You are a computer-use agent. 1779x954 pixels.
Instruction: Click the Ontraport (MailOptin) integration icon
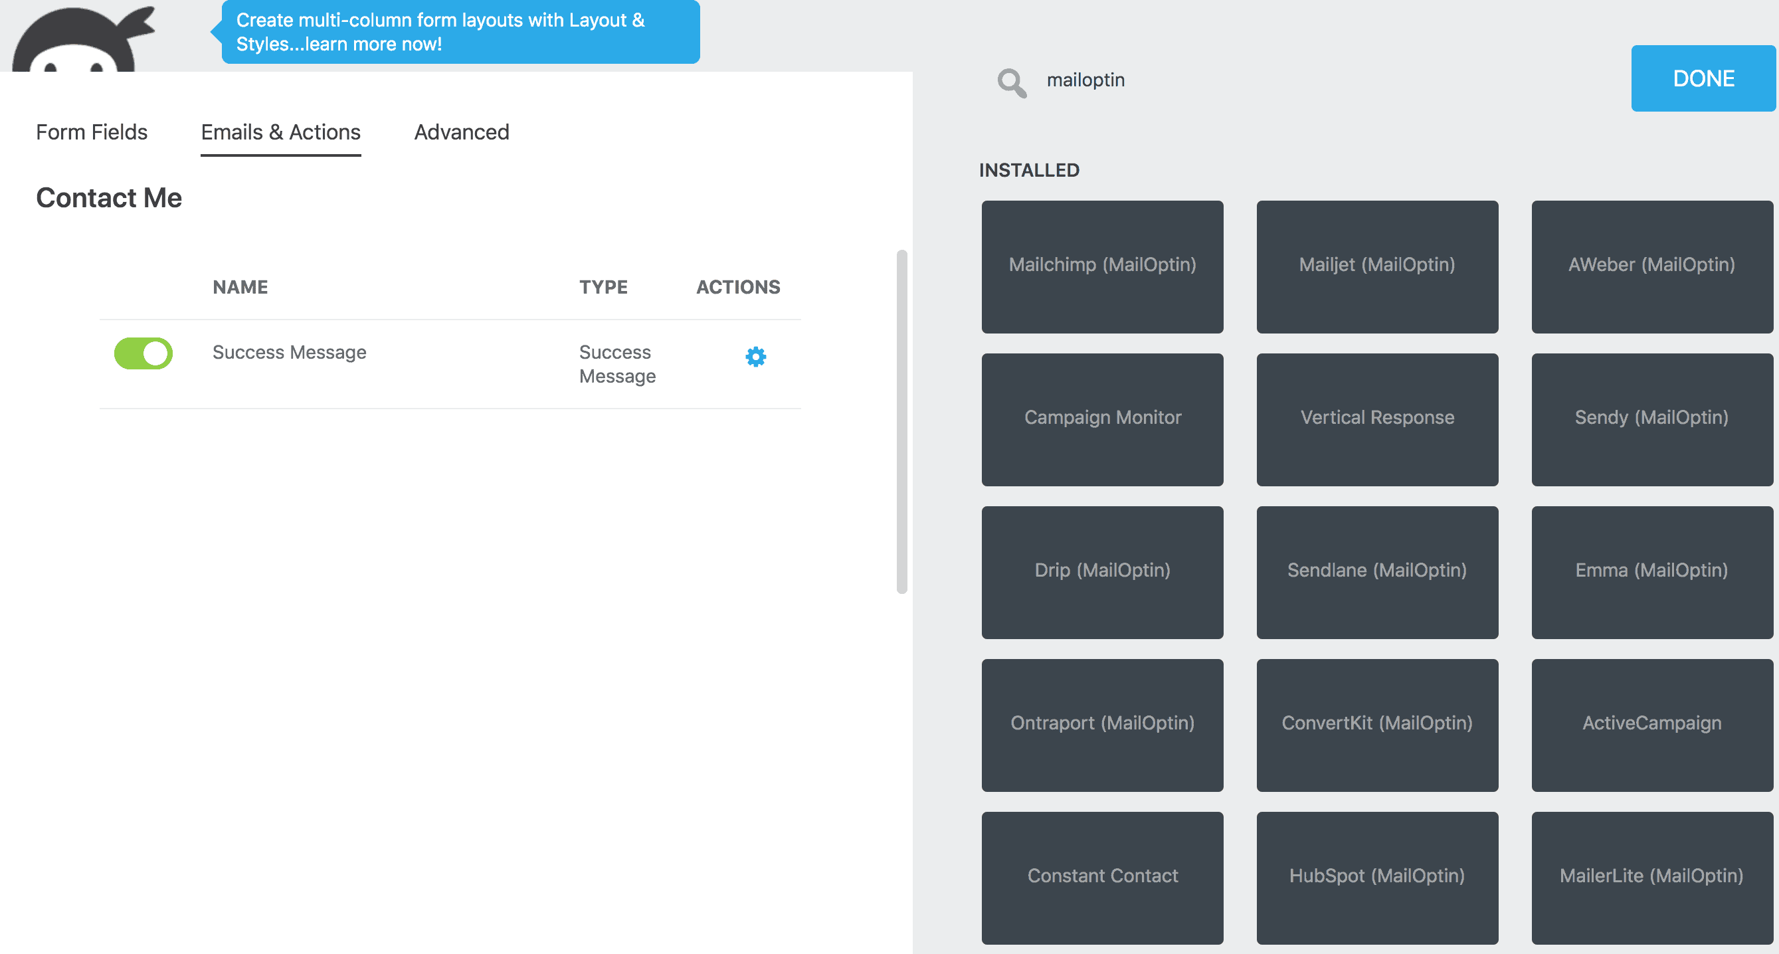click(1103, 722)
